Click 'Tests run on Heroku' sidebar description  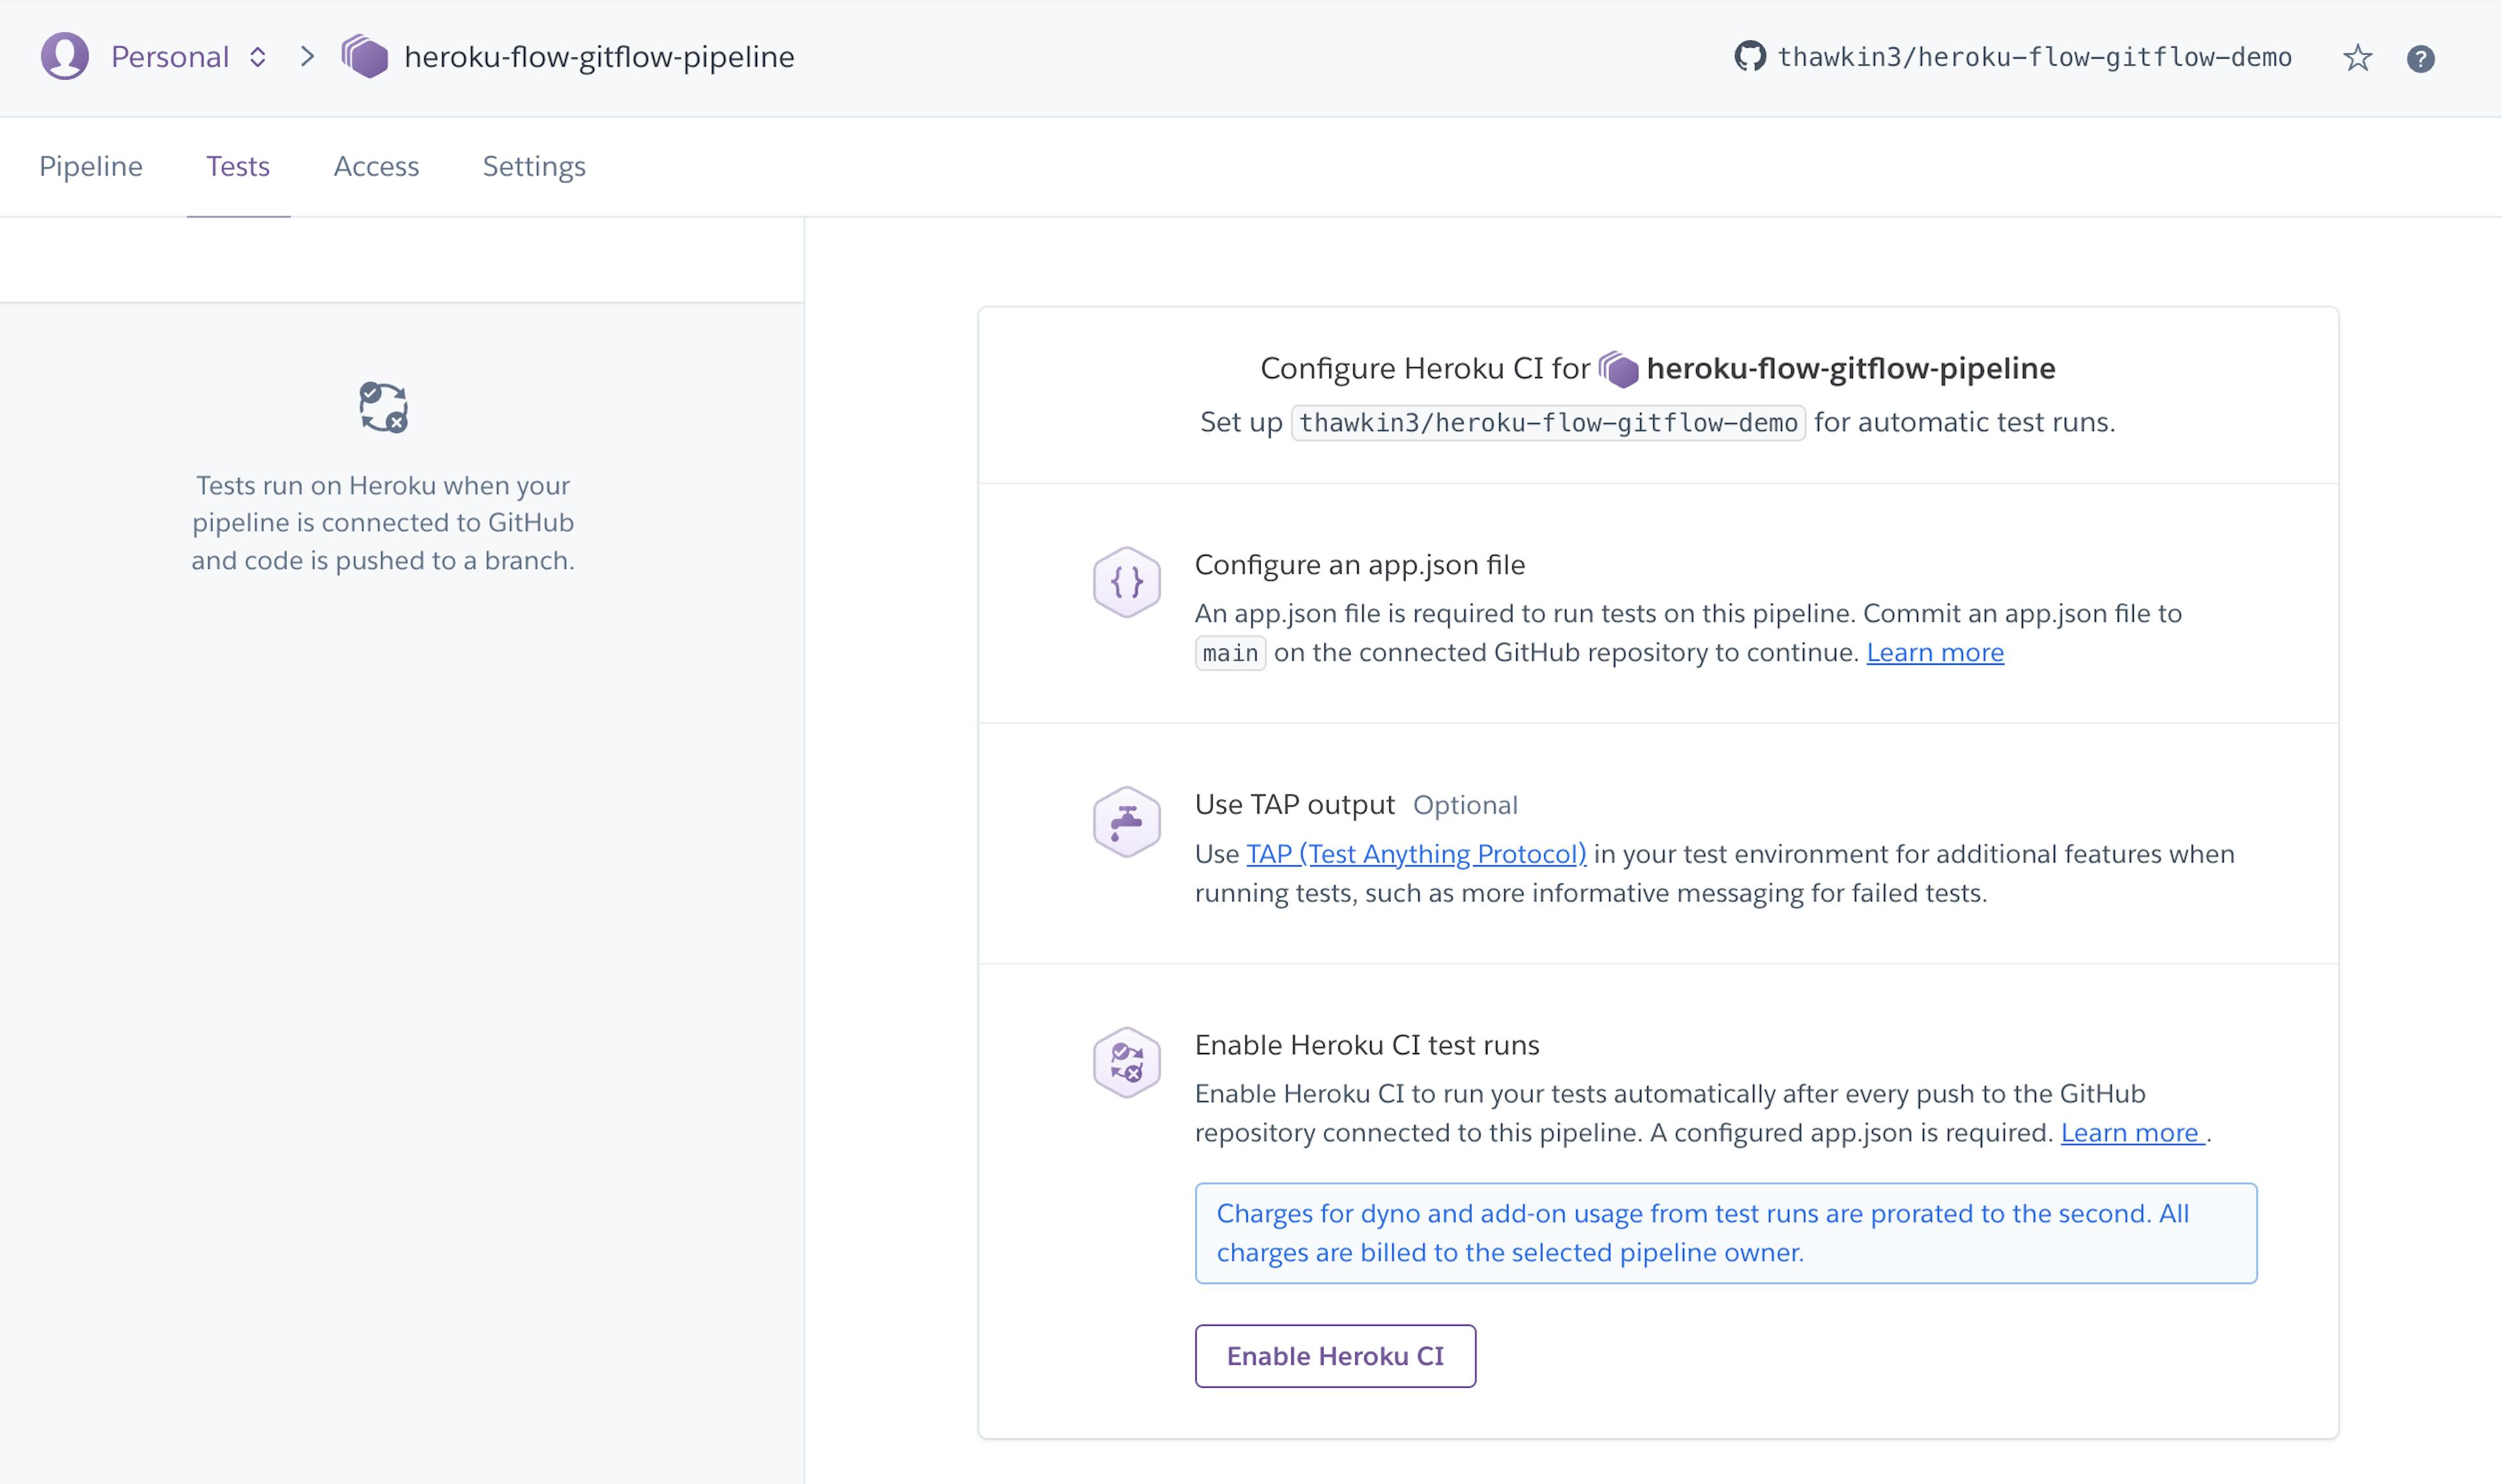(x=383, y=523)
